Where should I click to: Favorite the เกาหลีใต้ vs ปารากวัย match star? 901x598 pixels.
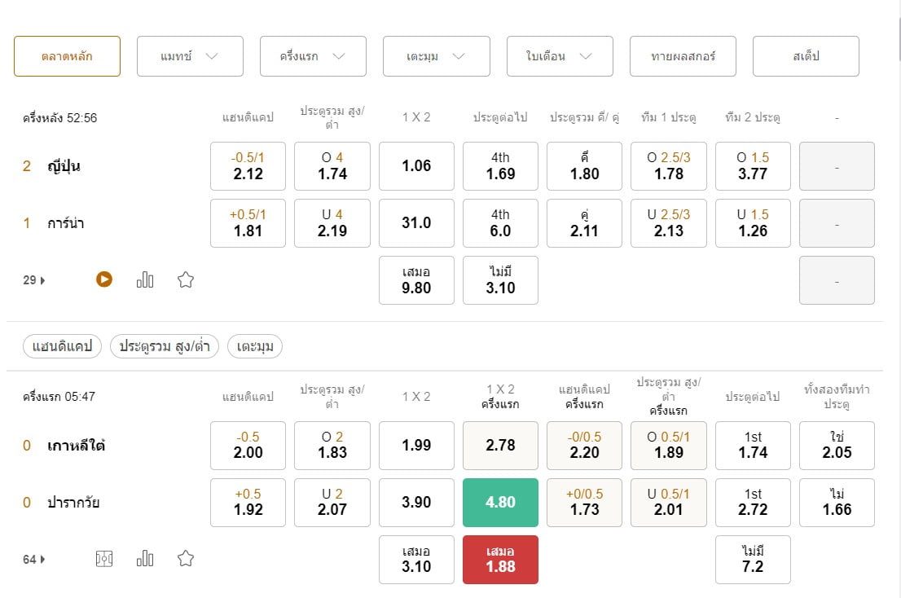[186, 559]
